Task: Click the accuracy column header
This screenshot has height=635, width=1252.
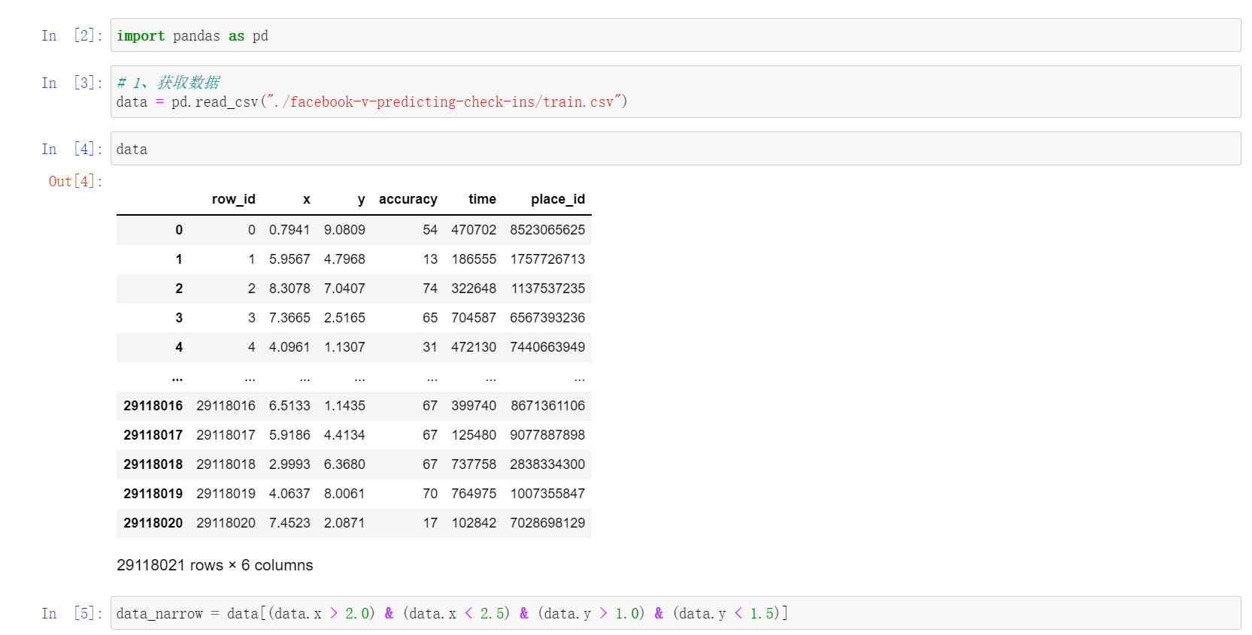Action: pyautogui.click(x=408, y=199)
